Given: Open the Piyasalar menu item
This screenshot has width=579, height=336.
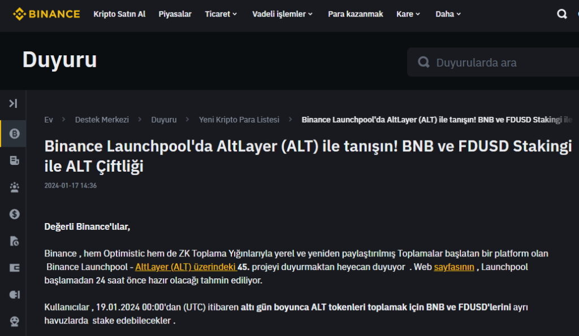Looking at the screenshot, I should pyautogui.click(x=175, y=14).
